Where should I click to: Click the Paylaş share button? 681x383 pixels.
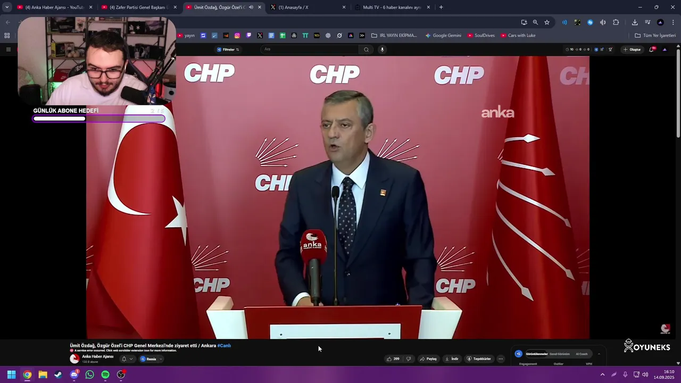[x=428, y=359]
